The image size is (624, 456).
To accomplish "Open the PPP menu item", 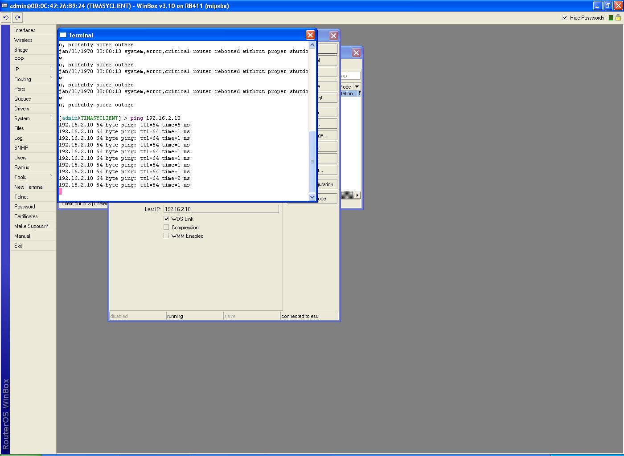I will 33,60.
